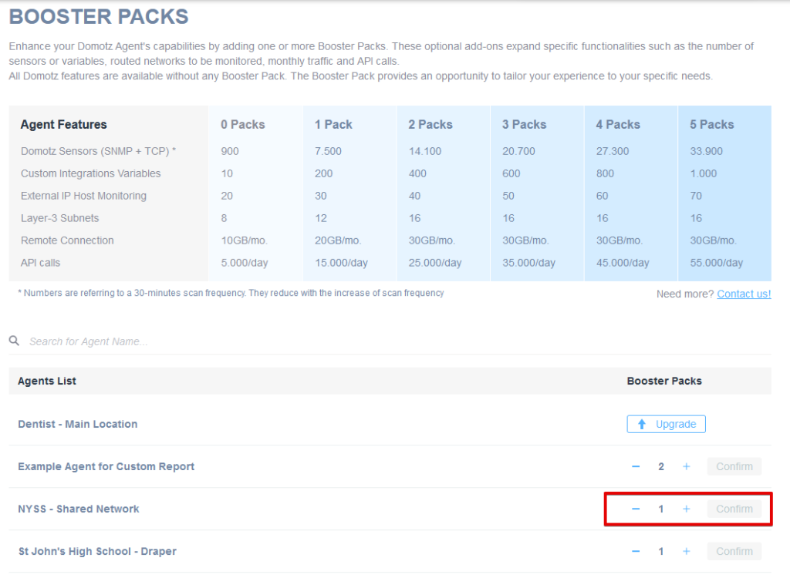Click the Agents List column header

pos(47,381)
